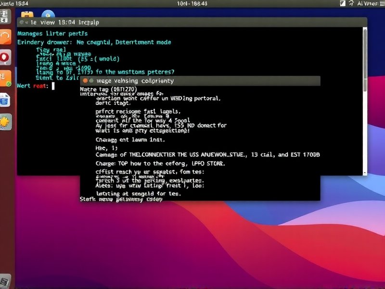This screenshot has width=385, height=289.
Task: Click the green zoom button on the front terminal
Action: click(91, 81)
